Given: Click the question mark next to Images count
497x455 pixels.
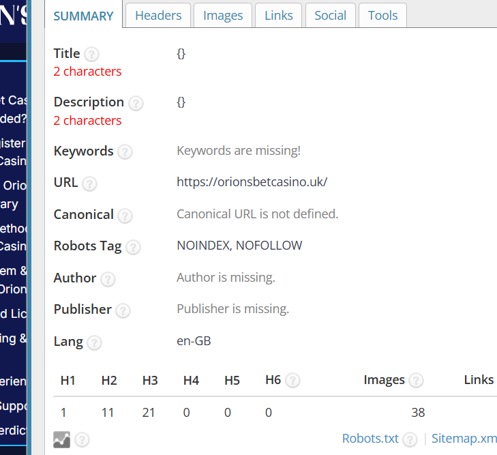Looking at the screenshot, I should pyautogui.click(x=416, y=381).
